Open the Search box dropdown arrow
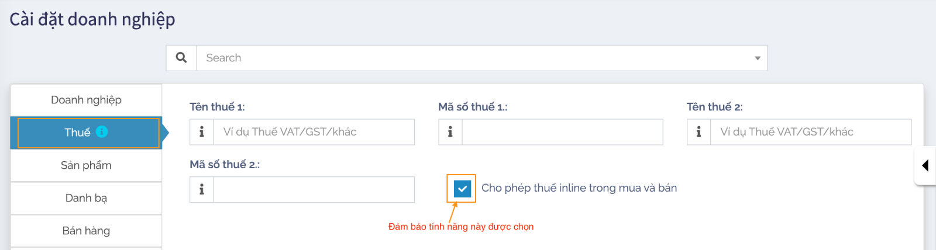The image size is (936, 250). pos(757,58)
